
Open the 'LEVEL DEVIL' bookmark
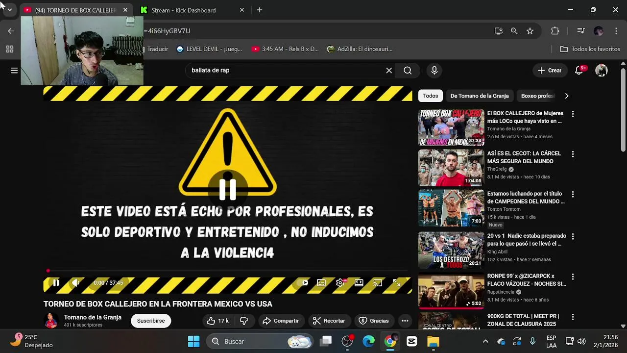209,49
